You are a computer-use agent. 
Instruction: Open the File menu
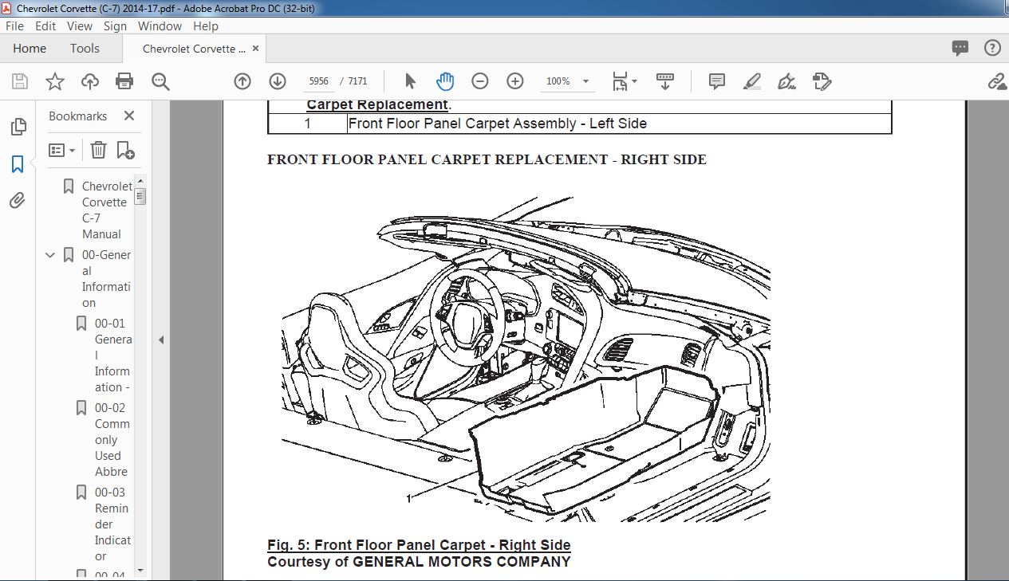click(14, 26)
